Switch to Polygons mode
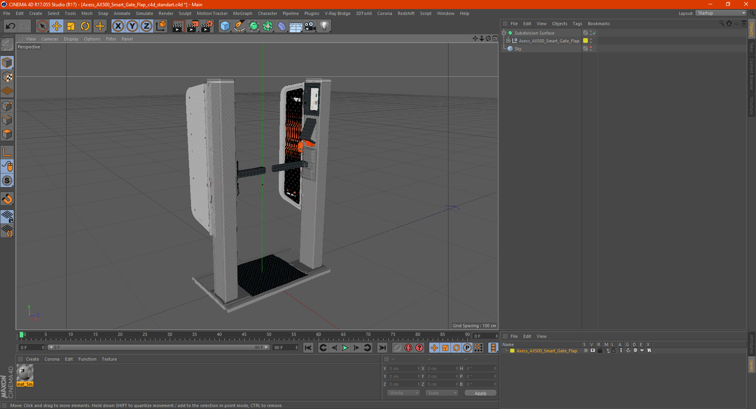This screenshot has width=756, height=409. [7, 134]
